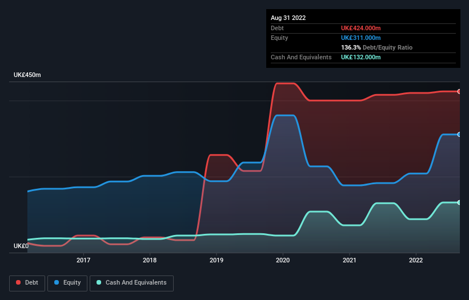
Task: Click the UK£450m axis label
Action: click(27, 75)
